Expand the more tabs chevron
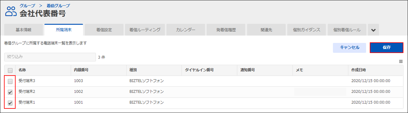Screen dimensions: 408x113 pos(373,30)
